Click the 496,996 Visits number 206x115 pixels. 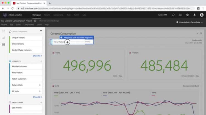[87, 66]
